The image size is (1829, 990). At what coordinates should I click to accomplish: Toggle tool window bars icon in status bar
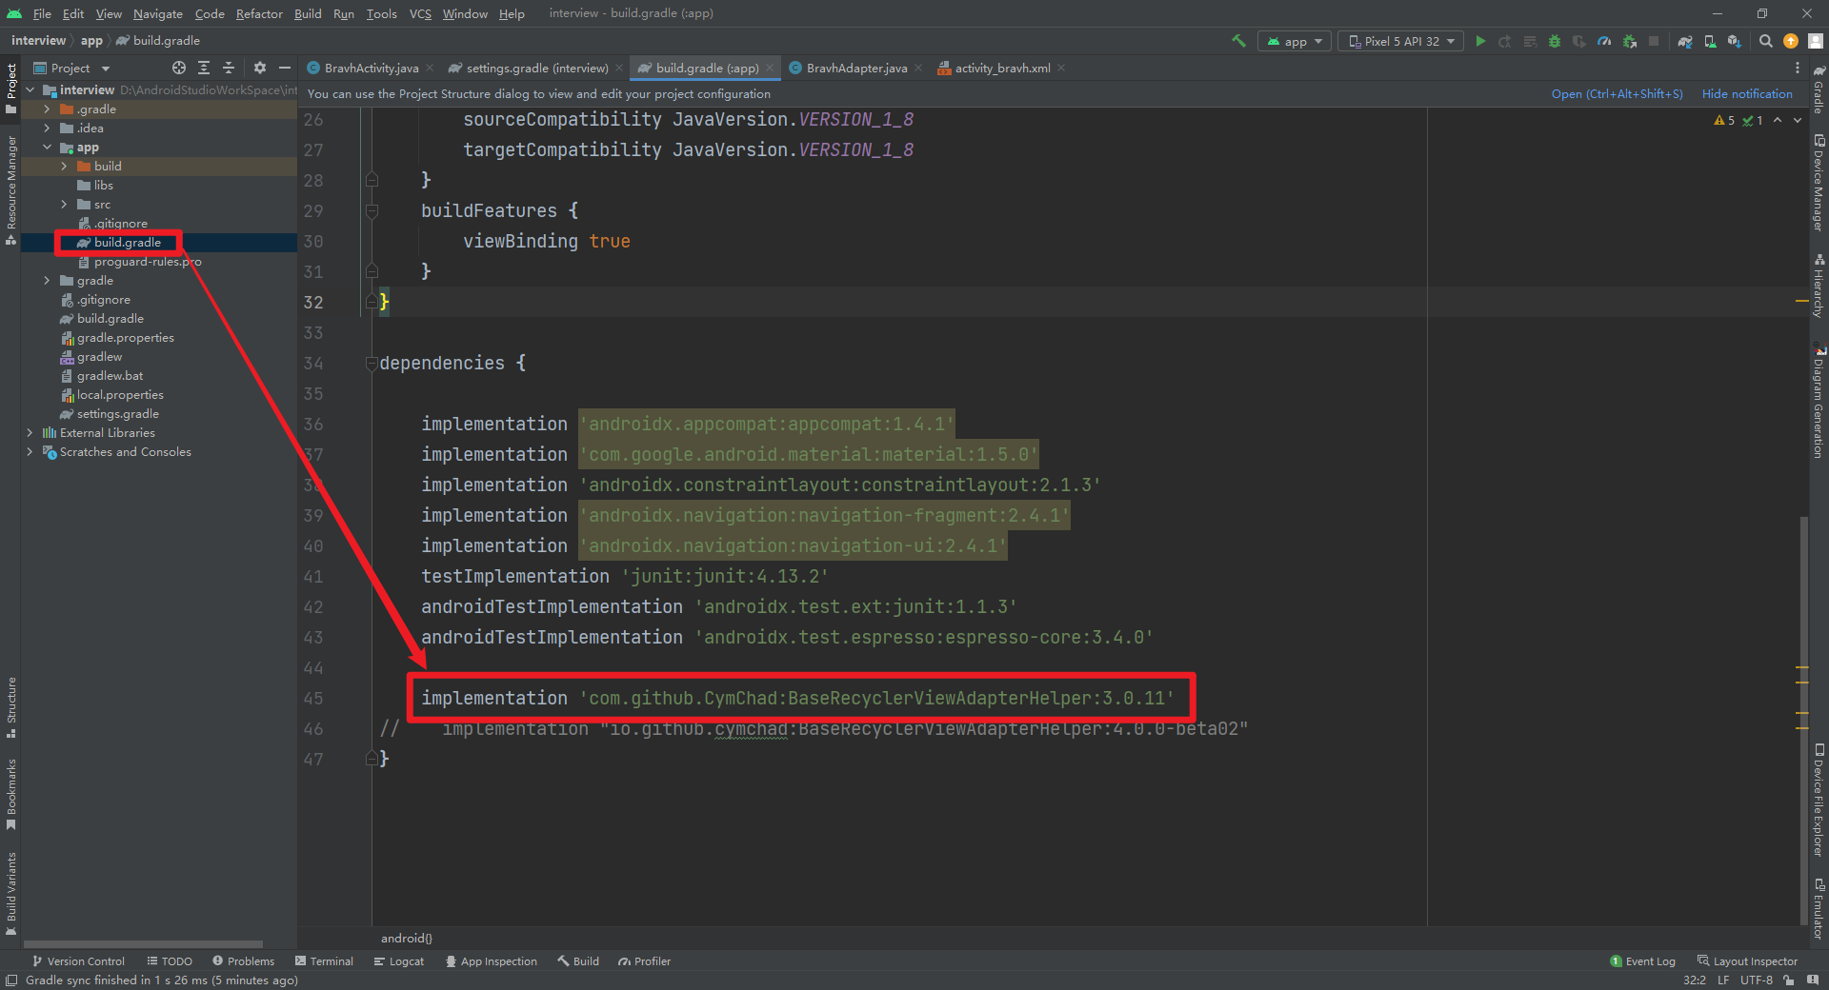coord(10,980)
